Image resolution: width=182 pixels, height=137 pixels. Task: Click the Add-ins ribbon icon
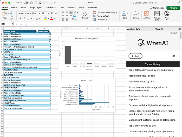click(147, 15)
